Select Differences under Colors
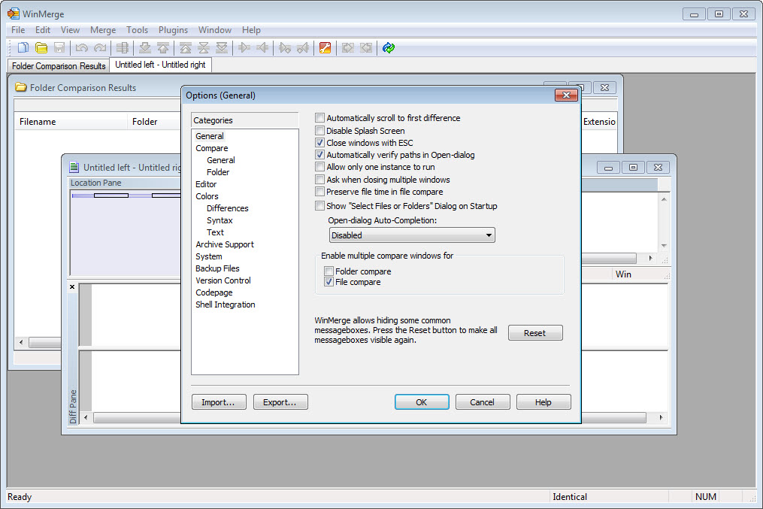Screen dimensions: 763x509 tap(227, 208)
